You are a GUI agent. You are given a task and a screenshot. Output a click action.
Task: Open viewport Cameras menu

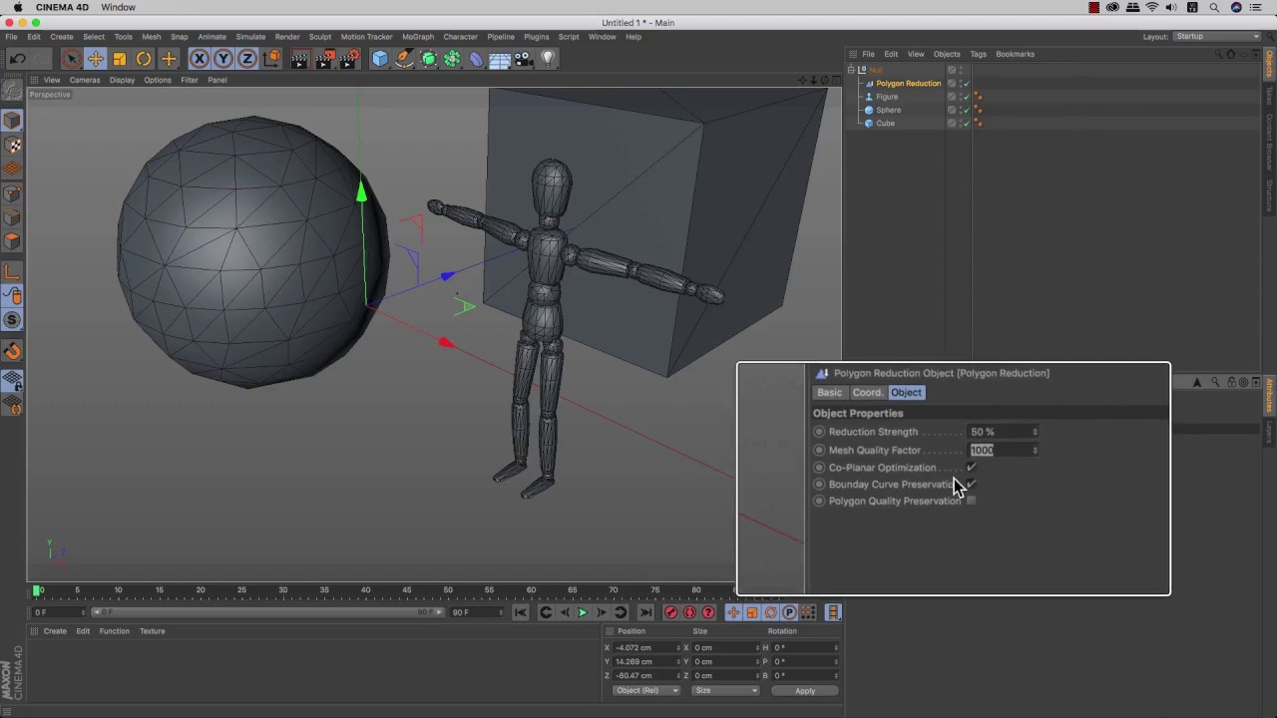tap(85, 80)
